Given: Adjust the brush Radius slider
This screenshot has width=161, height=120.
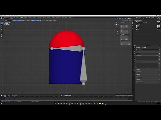Looking at the screenshot, I should pos(25,21).
